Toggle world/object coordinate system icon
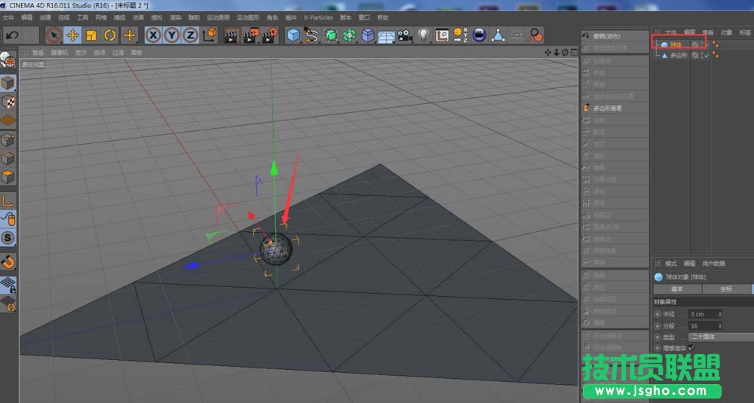 point(210,35)
